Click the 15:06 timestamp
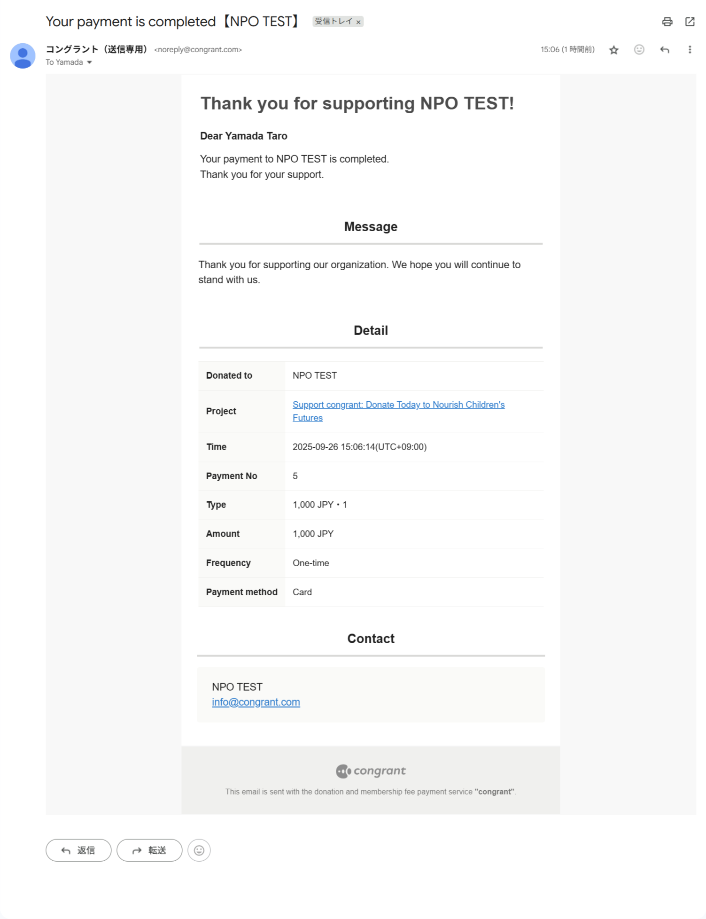Screen dimensions: 706x919 click(x=567, y=50)
